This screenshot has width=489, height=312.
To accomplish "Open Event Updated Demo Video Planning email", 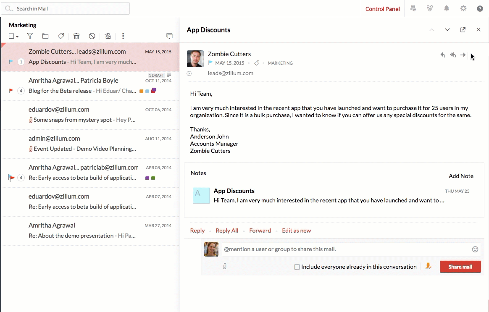I will 90,144.
